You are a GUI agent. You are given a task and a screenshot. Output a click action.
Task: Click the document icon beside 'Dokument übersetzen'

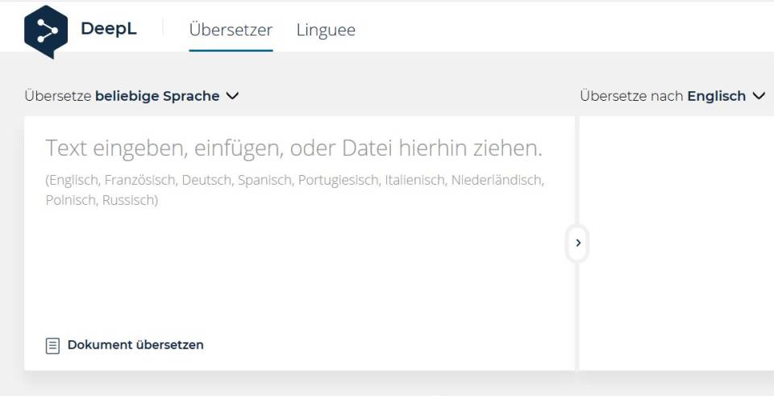click(53, 346)
